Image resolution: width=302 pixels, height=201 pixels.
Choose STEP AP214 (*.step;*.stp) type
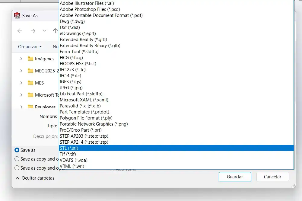point(176,142)
